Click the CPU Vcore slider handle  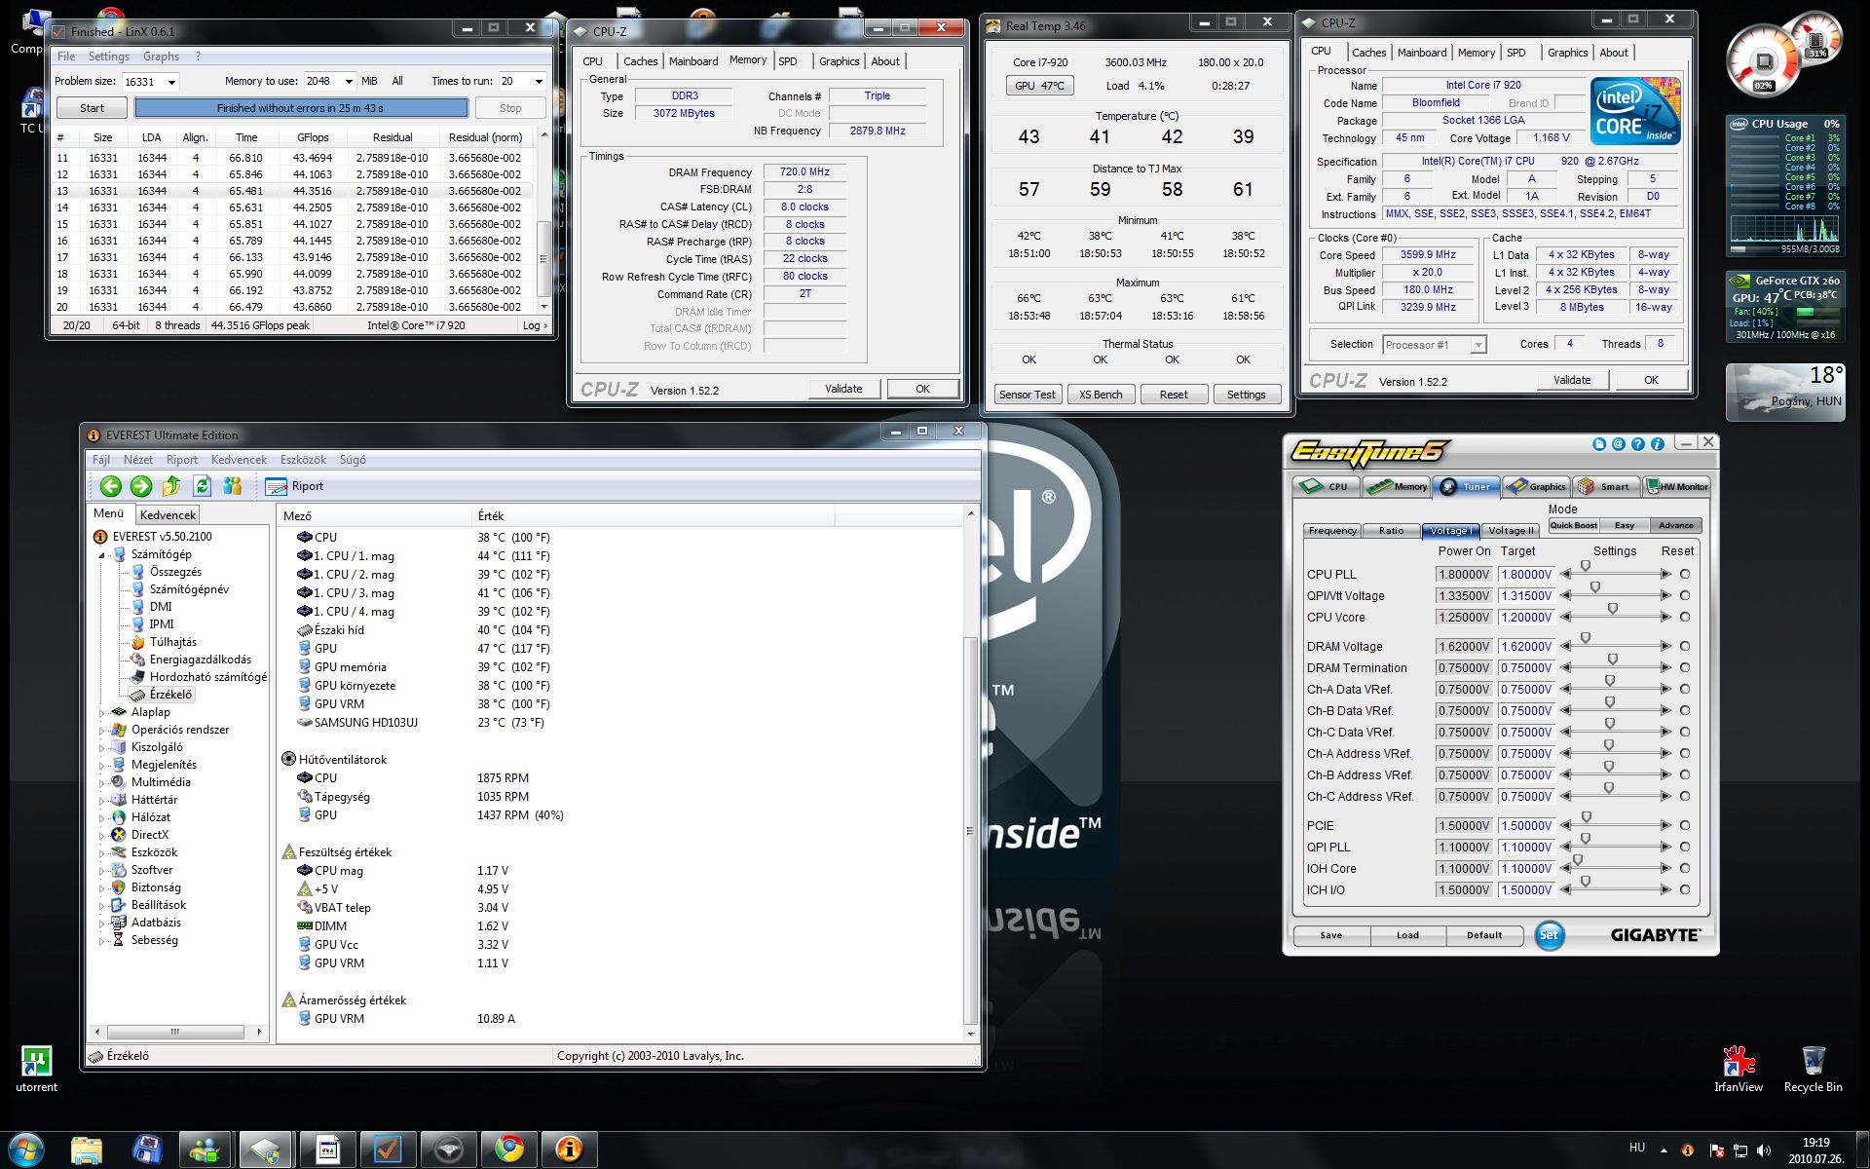pyautogui.click(x=1613, y=610)
